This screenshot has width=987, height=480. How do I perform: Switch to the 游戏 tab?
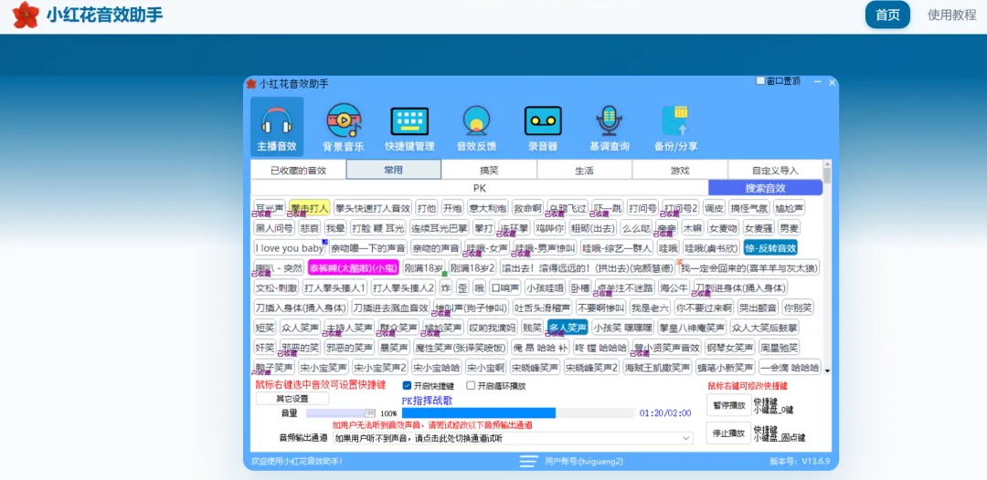(x=680, y=170)
